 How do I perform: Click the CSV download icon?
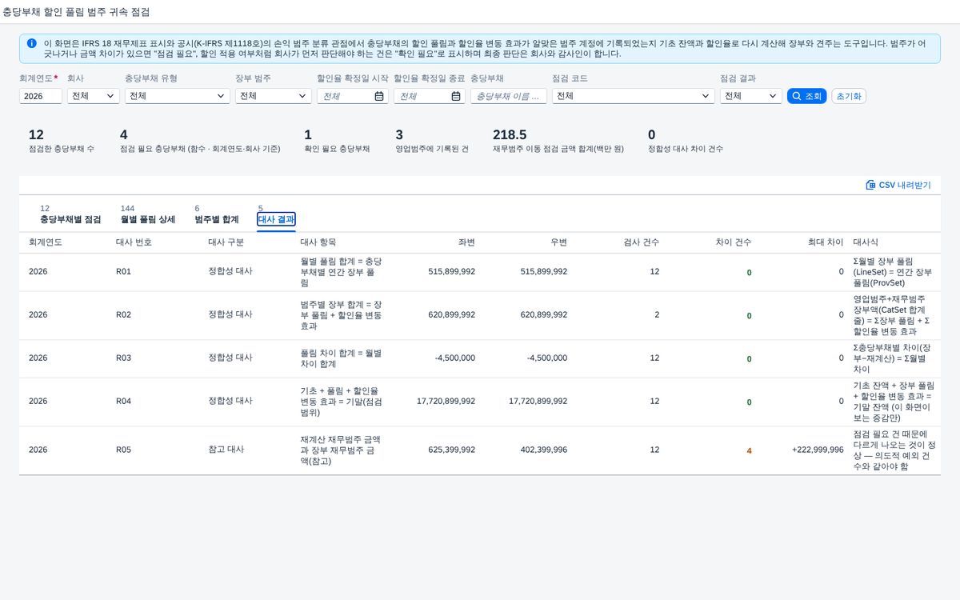click(870, 185)
